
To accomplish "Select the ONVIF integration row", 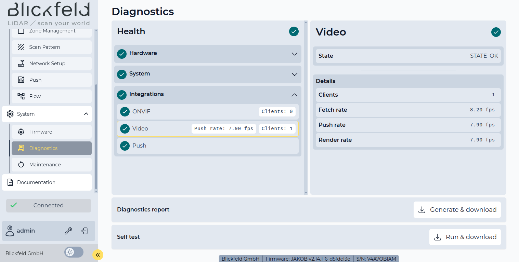I will click(188, 112).
